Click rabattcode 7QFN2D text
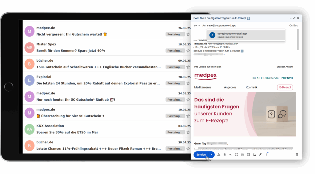315x174 pixels. click(287, 78)
